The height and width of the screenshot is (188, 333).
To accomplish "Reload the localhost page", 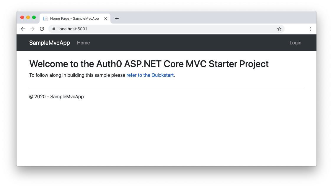I will tap(42, 29).
